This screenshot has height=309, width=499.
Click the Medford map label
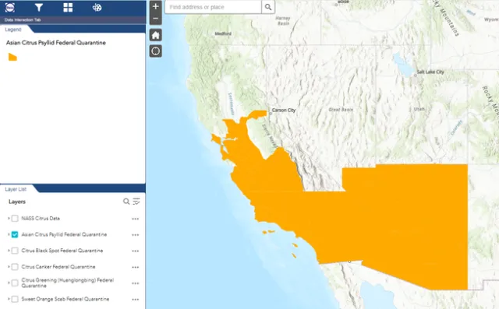[223, 33]
